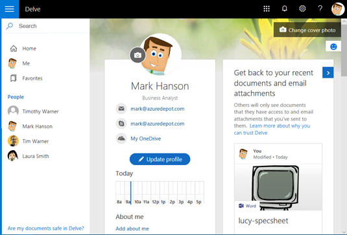Image resolution: width=347 pixels, height=235 pixels.
Task: Open the hamburger navigation menu
Action: [x=10, y=9]
